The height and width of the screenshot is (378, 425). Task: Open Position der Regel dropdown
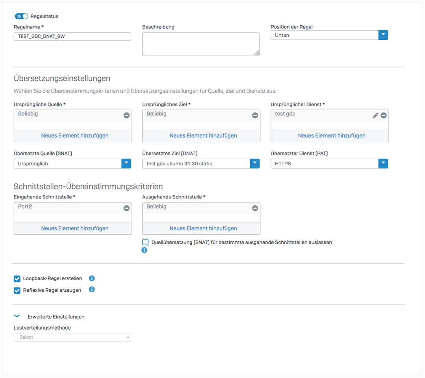383,35
